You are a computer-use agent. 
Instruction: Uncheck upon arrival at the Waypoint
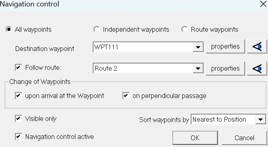(x=19, y=96)
